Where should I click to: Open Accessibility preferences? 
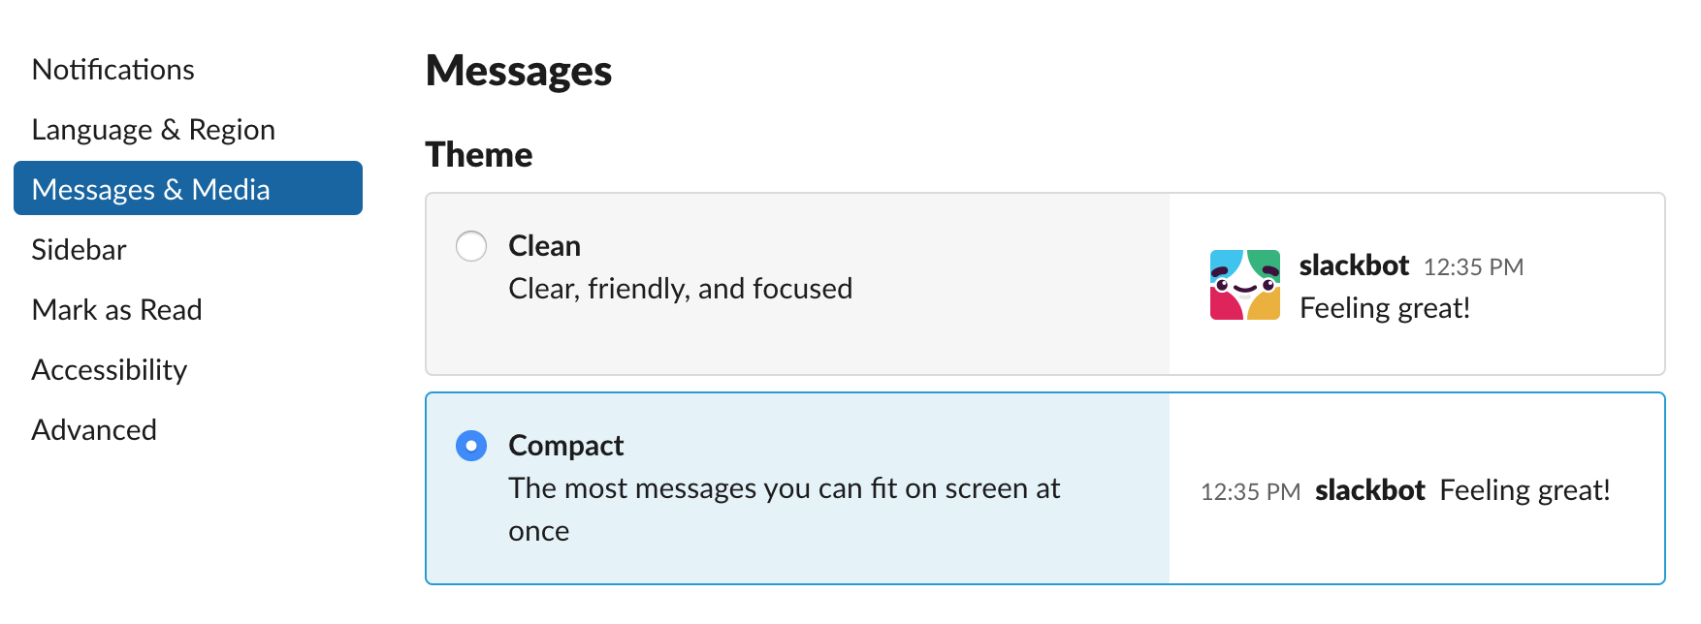pyautogui.click(x=110, y=369)
